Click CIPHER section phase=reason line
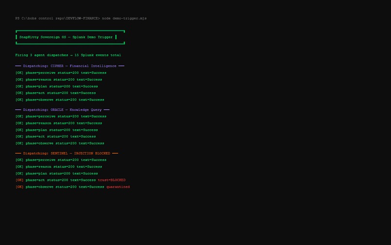The height and width of the screenshot is (245, 391). 59,80
